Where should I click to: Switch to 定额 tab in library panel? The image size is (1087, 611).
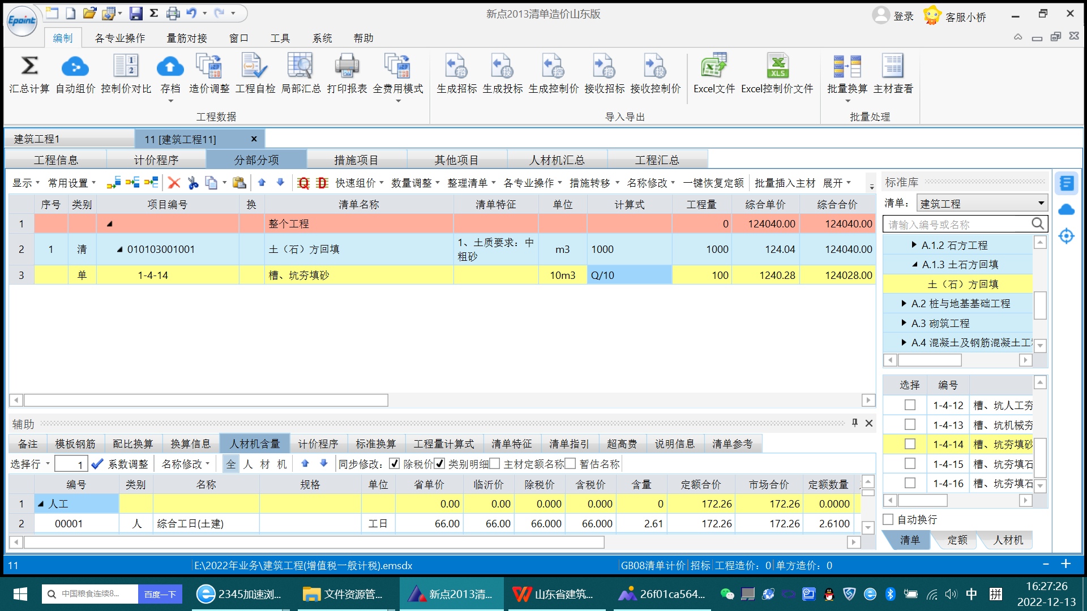[957, 540]
